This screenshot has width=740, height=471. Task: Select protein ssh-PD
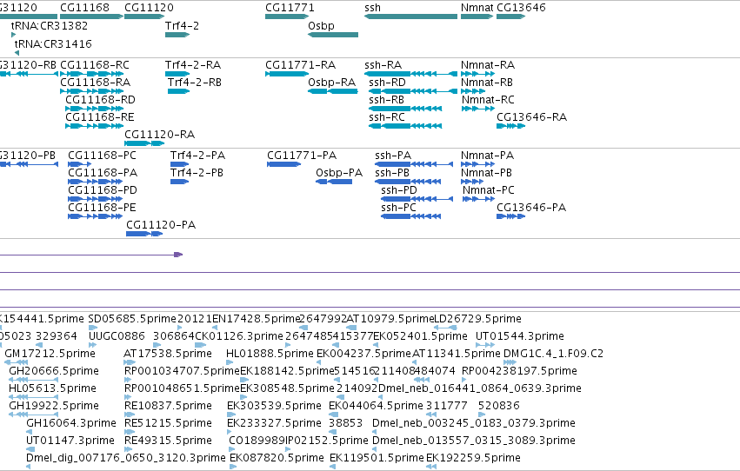click(x=399, y=190)
